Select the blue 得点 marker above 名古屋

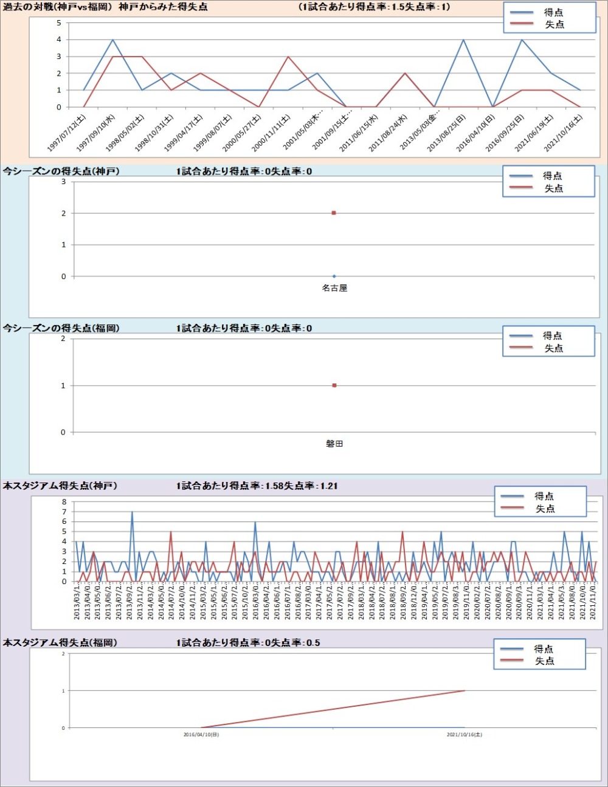point(334,277)
